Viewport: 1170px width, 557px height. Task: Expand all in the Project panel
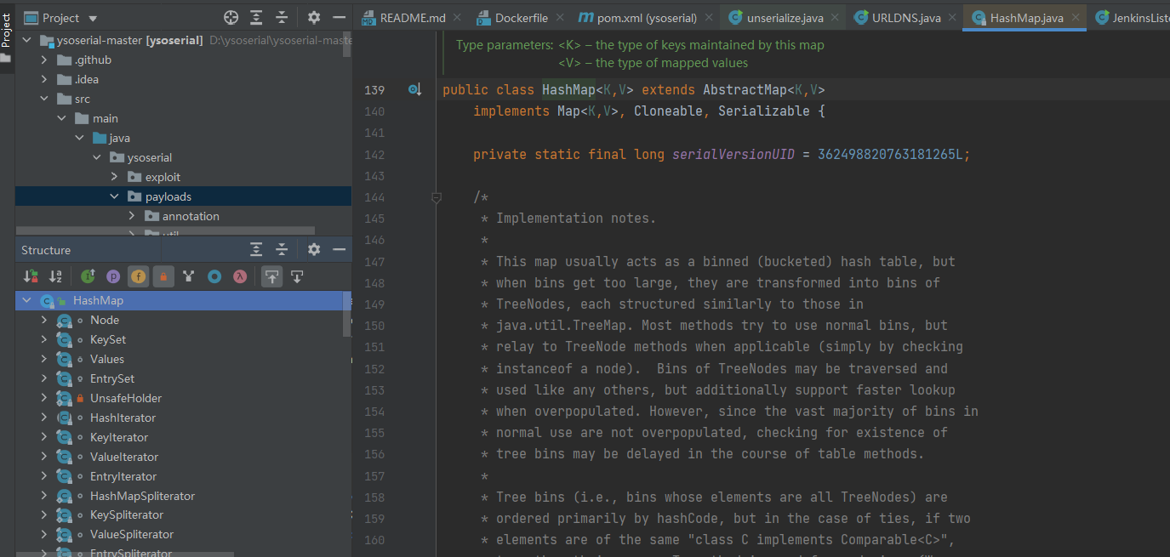(x=256, y=17)
